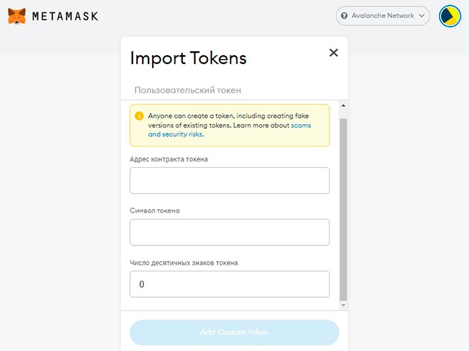The width and height of the screenshot is (469, 351).
Task: Open the Avalanche Network dropdown
Action: pos(382,16)
